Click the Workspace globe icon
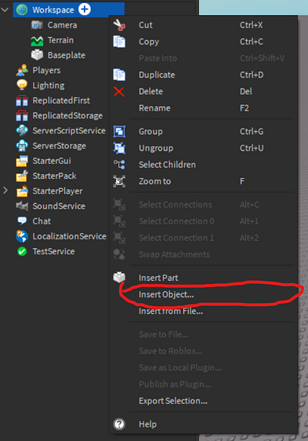Image resolution: width=308 pixels, height=441 pixels. click(22, 10)
